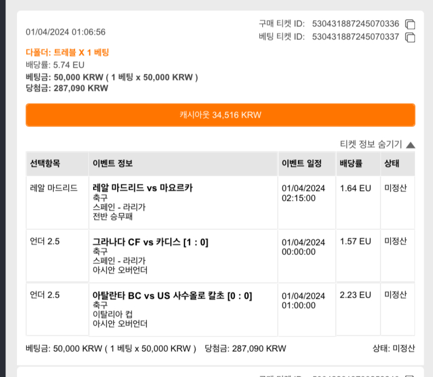
Task: Click the 배당률: 5.74 EU text
Action: pyautogui.click(x=55, y=65)
